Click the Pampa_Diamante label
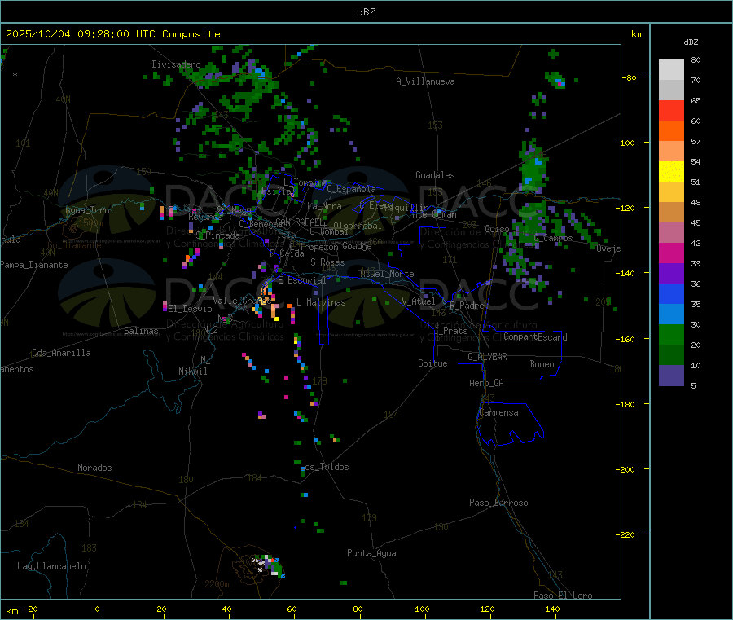Image resolution: width=733 pixels, height=620 pixels. pos(34,265)
